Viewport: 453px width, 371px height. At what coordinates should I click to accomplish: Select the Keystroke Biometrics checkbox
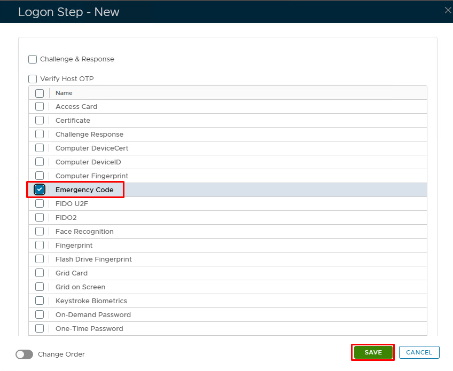(40, 301)
